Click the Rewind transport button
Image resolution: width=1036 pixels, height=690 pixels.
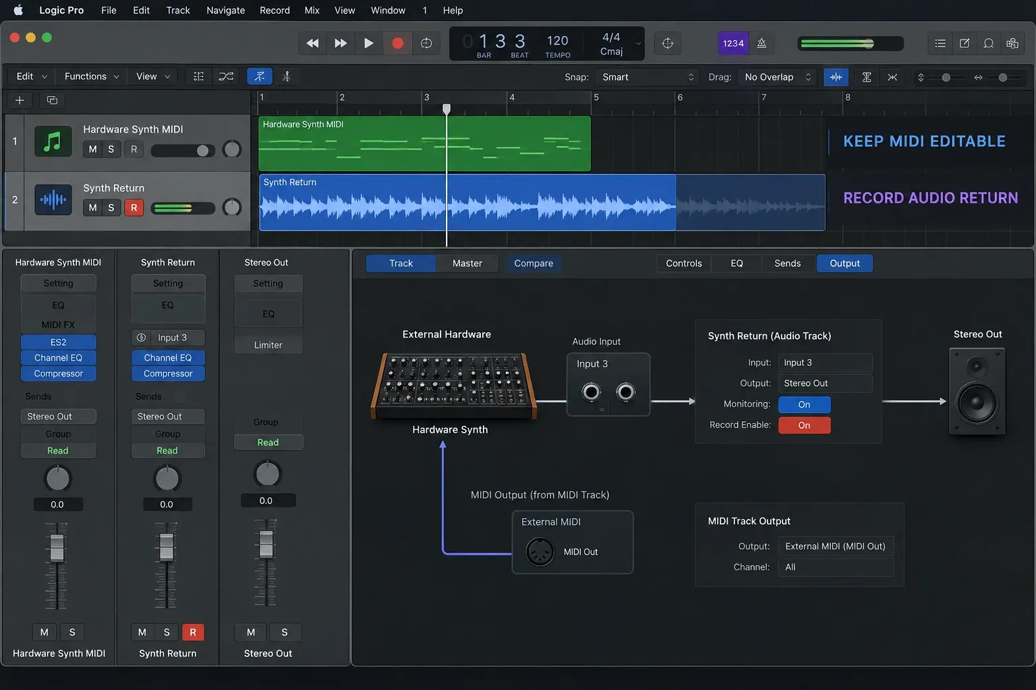pyautogui.click(x=312, y=43)
